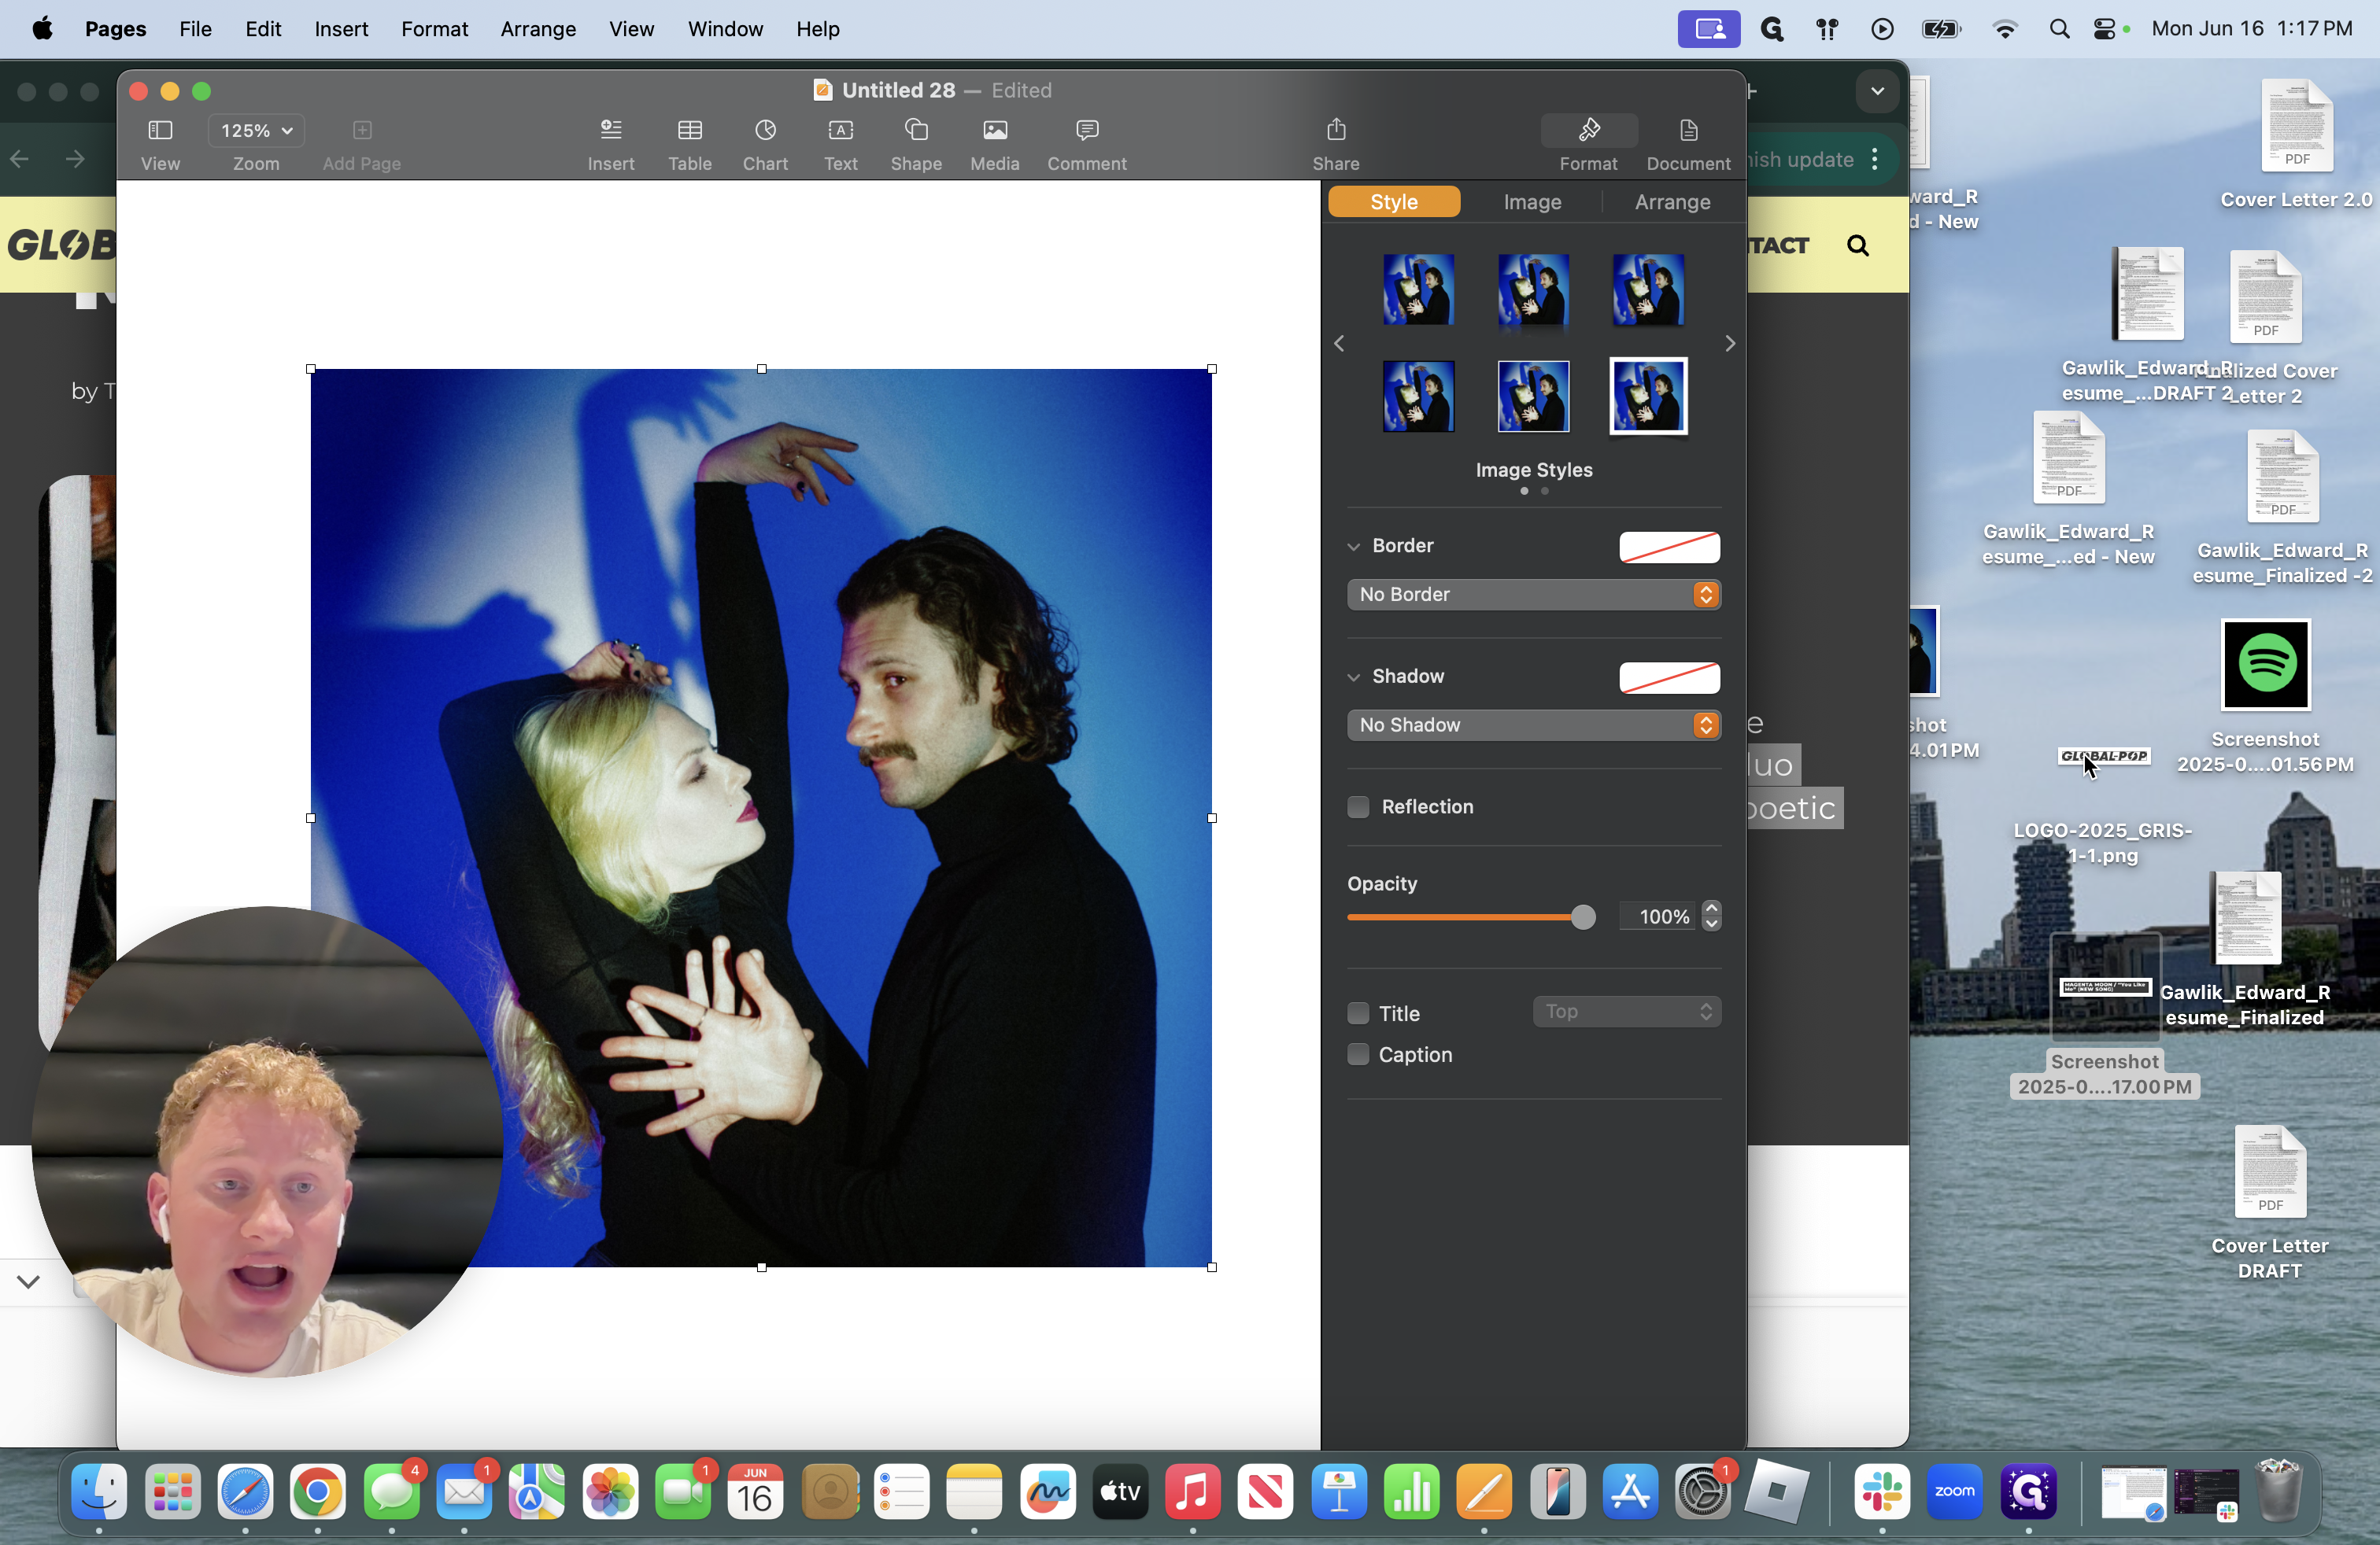2380x1545 pixels.
Task: Click the Wi-Fi status icon
Action: click(x=2004, y=29)
